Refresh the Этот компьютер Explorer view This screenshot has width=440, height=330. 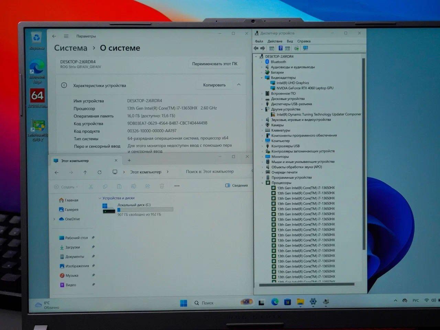tap(99, 172)
